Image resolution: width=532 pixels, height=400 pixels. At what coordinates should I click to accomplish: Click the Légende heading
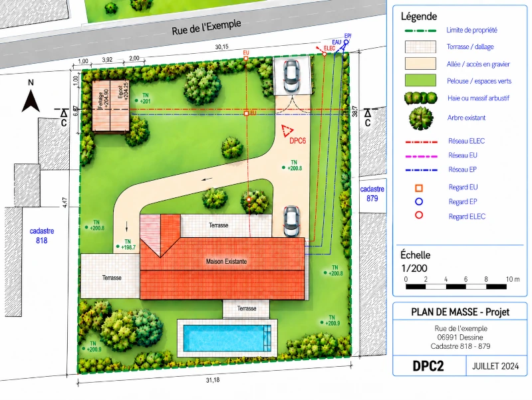coord(419,16)
